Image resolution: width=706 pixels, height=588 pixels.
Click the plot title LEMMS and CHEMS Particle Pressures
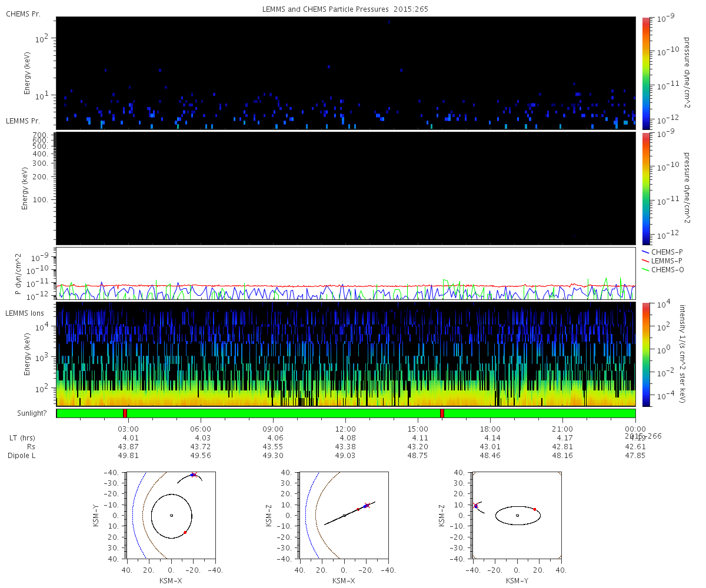tap(346, 9)
